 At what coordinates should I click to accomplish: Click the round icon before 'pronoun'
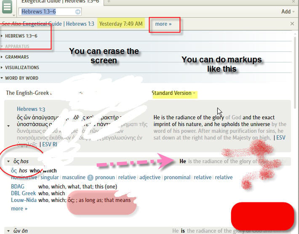pyautogui.click(x=90, y=178)
